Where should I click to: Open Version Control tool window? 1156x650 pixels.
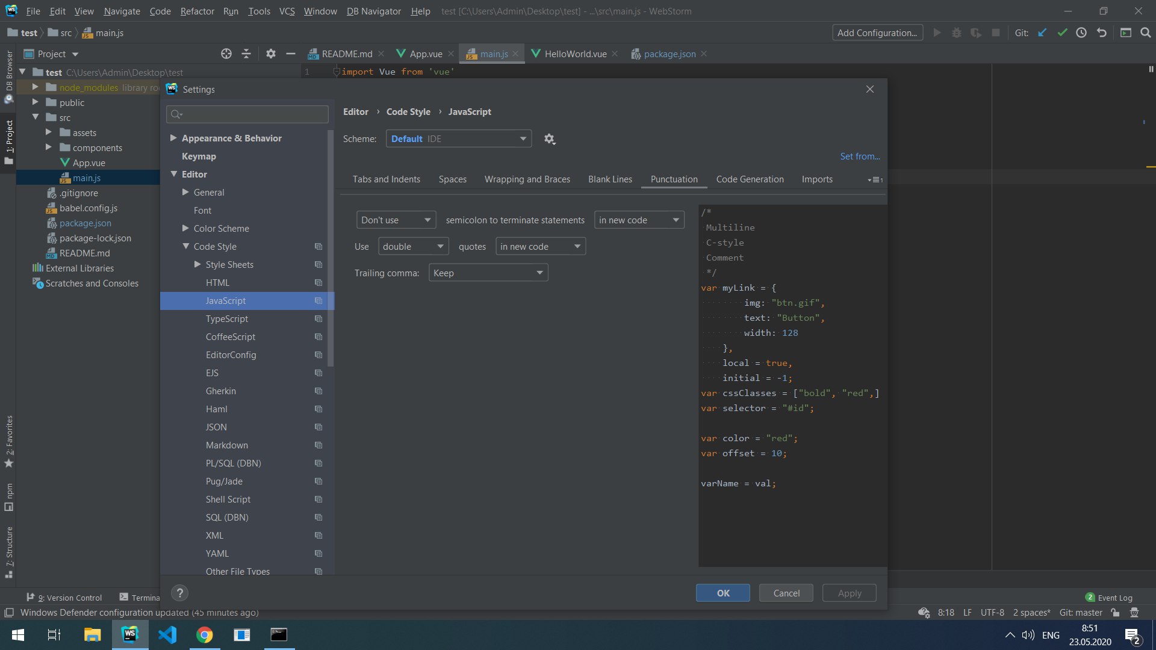pyautogui.click(x=64, y=598)
